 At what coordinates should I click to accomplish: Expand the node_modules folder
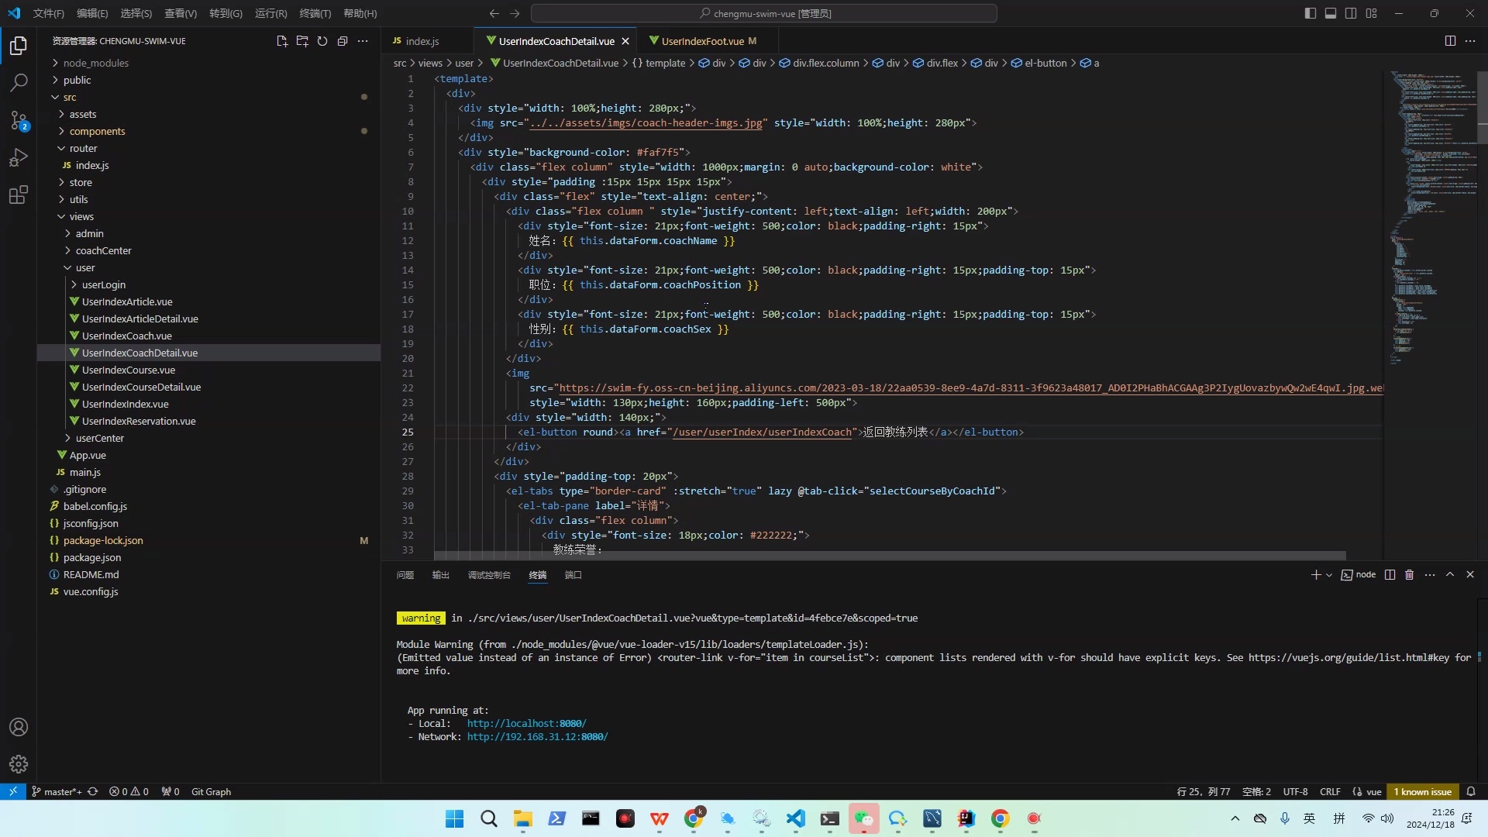tap(95, 63)
